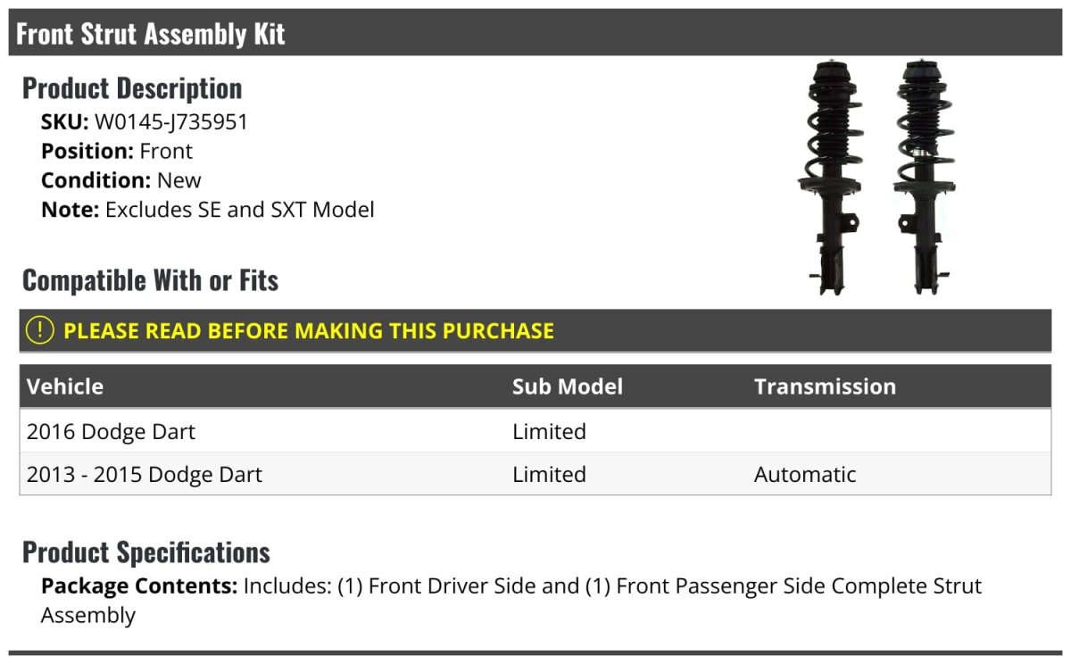
Task: Click the Package Contents label
Action: 139,586
